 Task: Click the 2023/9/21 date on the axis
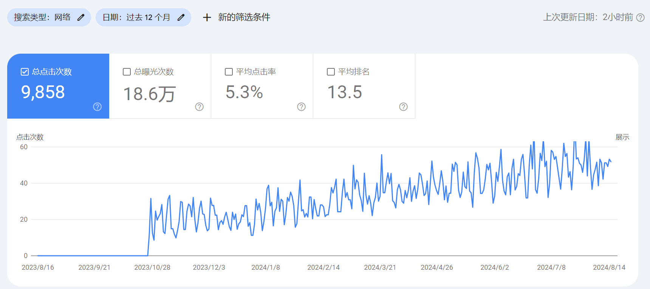(94, 267)
